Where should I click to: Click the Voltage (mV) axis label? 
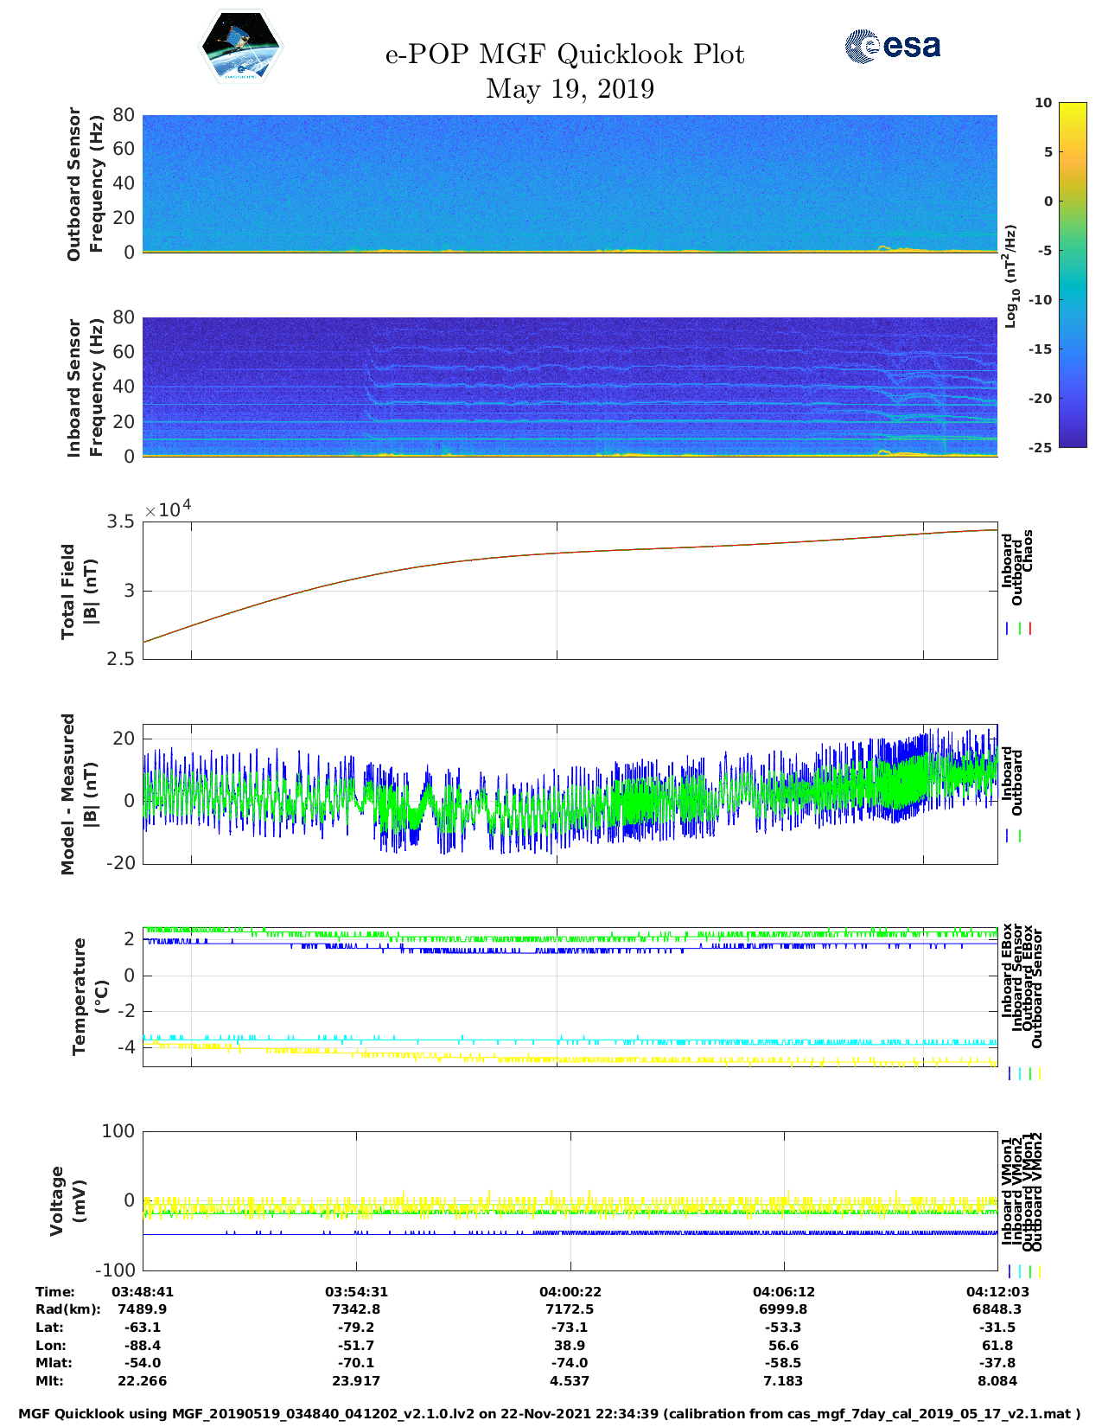pos(68,1200)
